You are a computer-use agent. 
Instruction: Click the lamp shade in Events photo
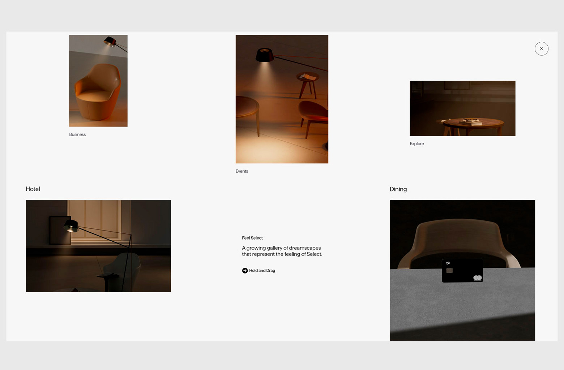pos(264,55)
